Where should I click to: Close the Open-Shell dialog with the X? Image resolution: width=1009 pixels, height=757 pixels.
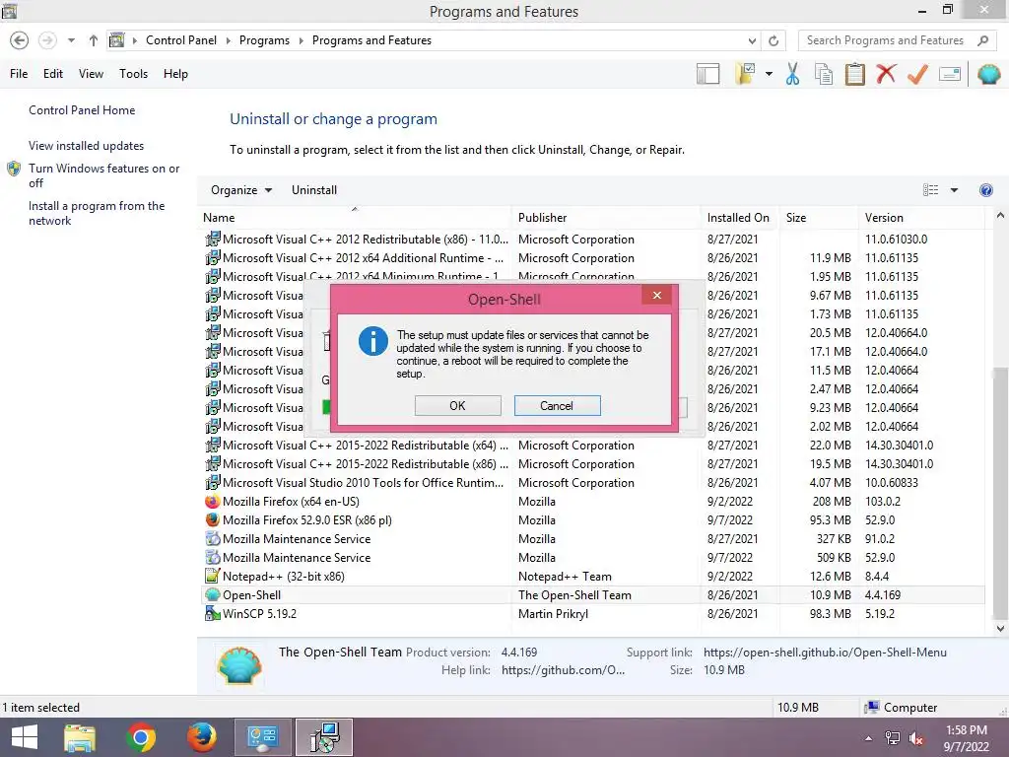(x=656, y=295)
